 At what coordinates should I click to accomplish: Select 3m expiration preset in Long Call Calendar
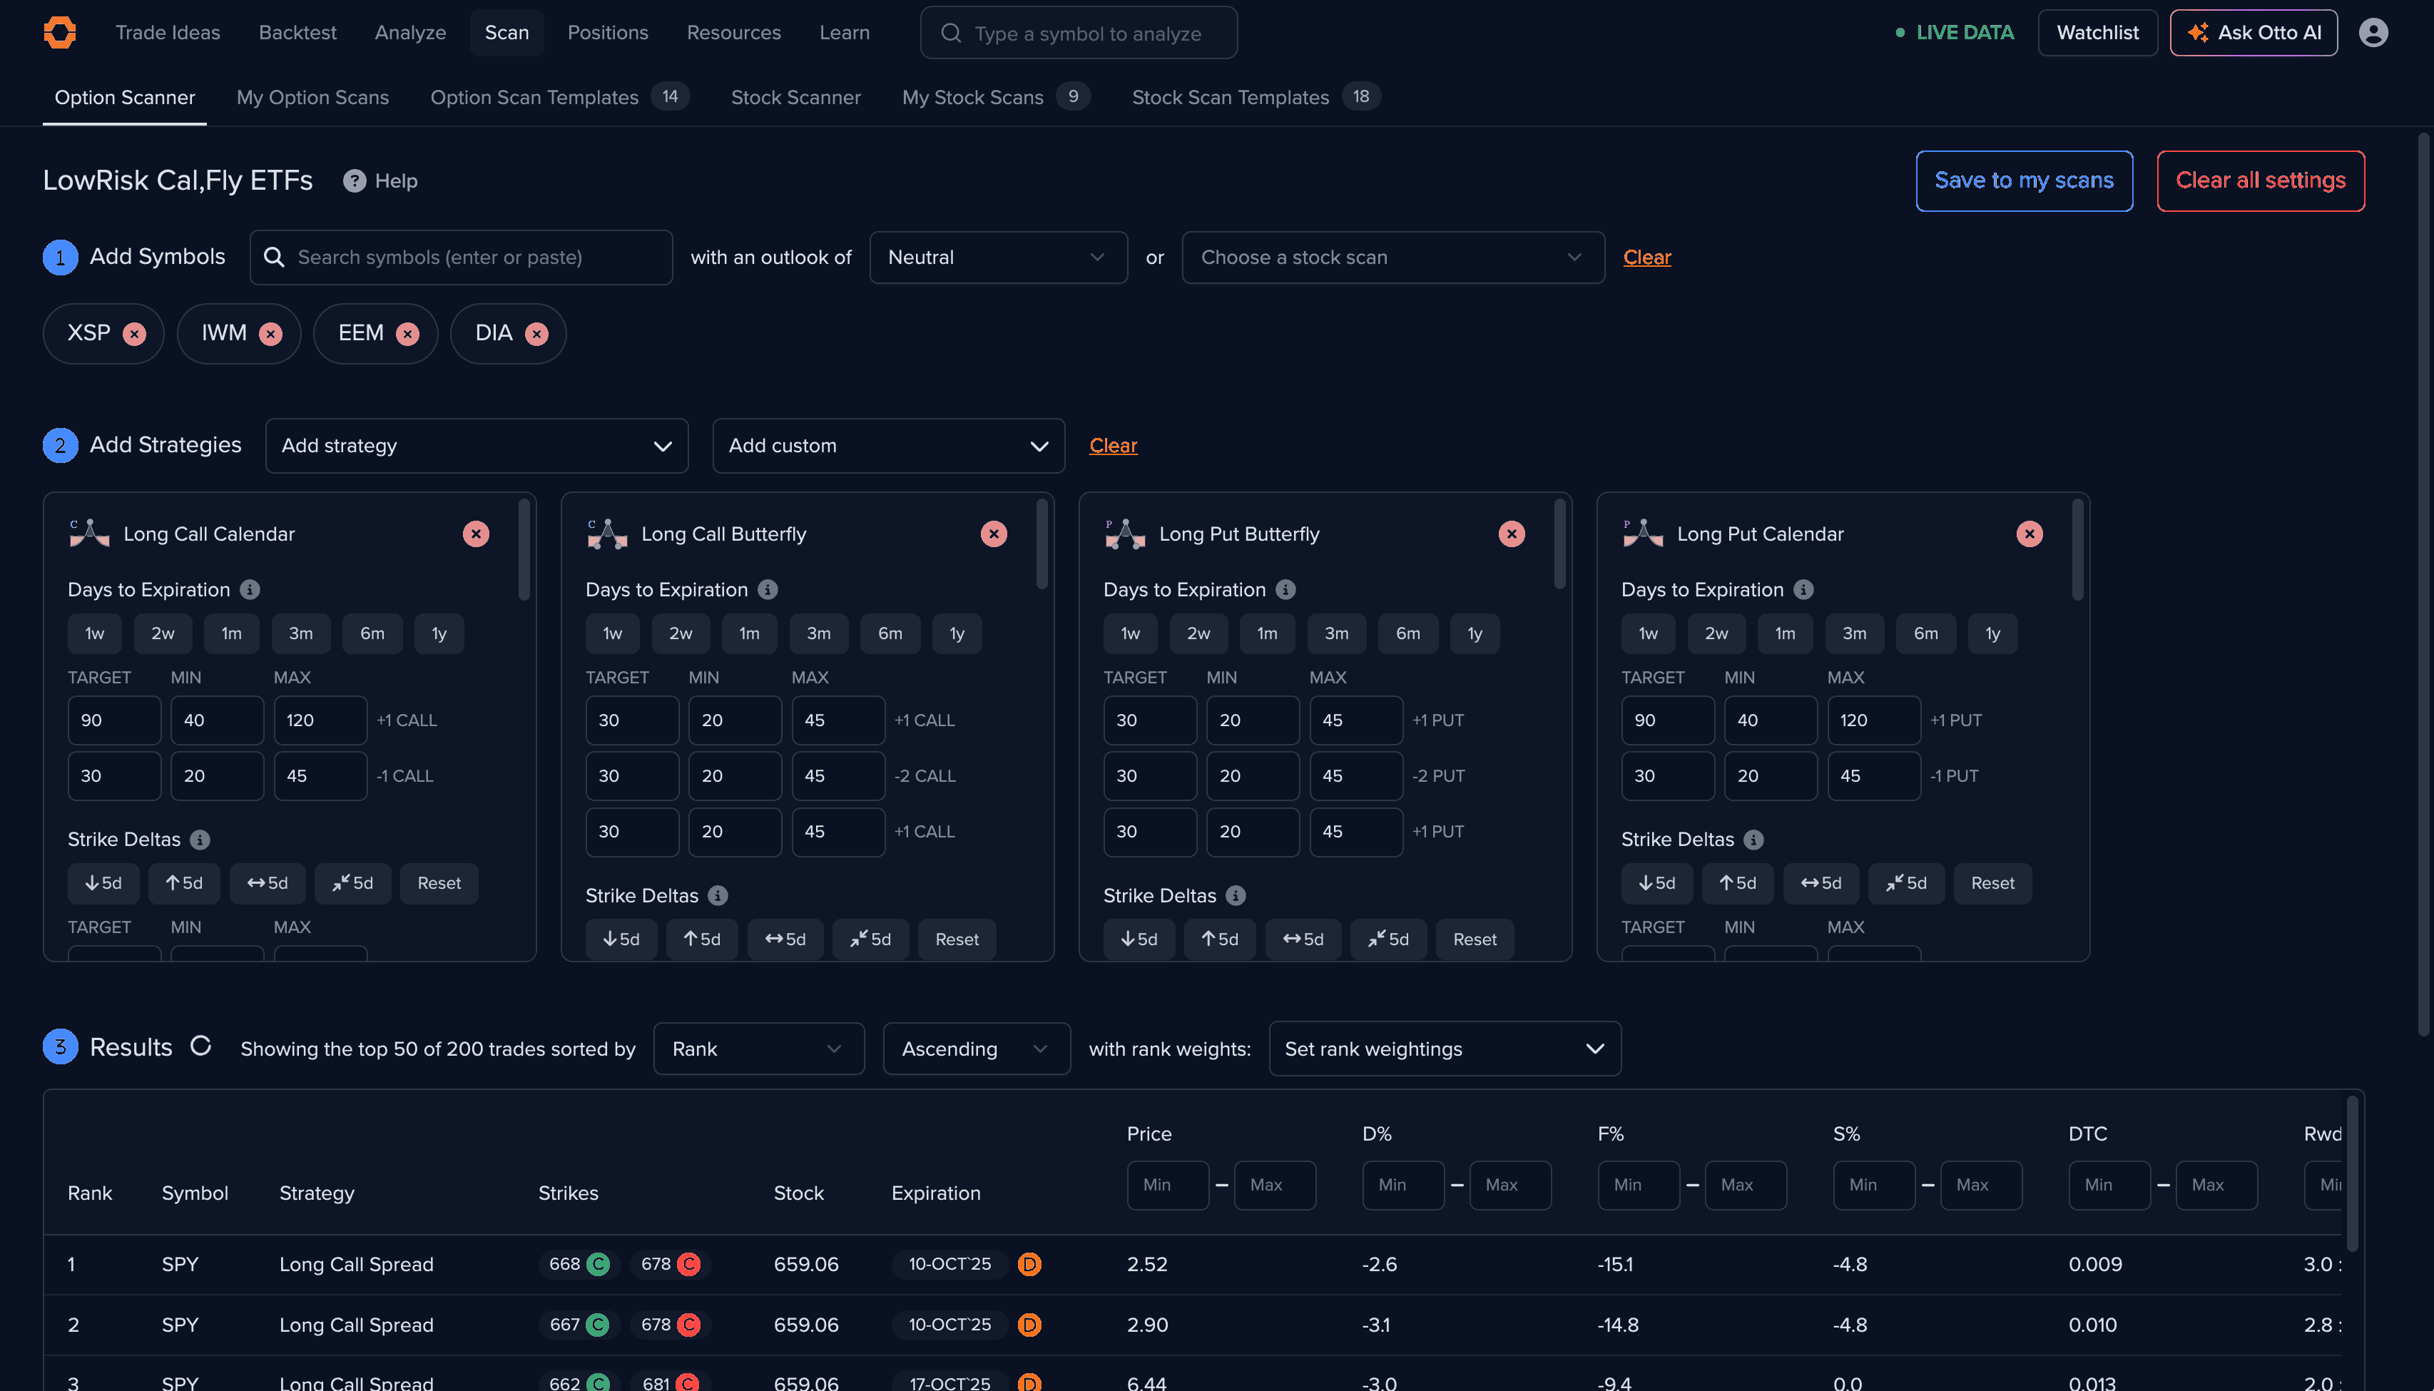[x=301, y=633]
